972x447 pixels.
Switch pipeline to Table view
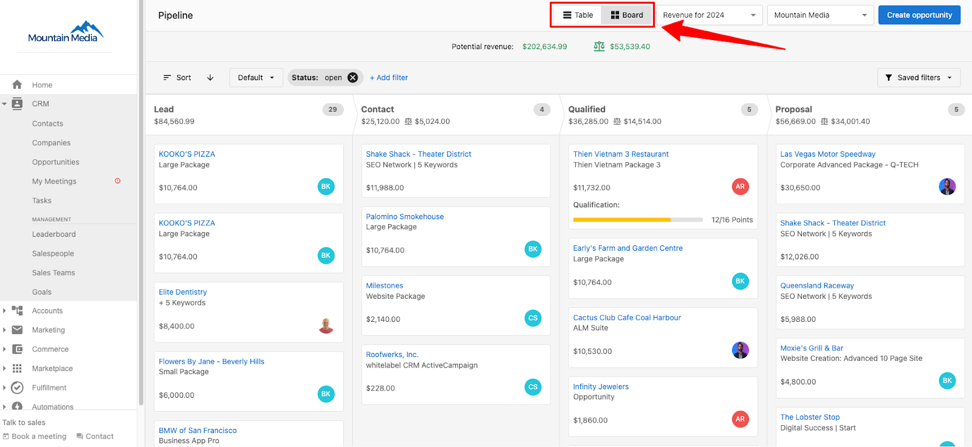(577, 15)
